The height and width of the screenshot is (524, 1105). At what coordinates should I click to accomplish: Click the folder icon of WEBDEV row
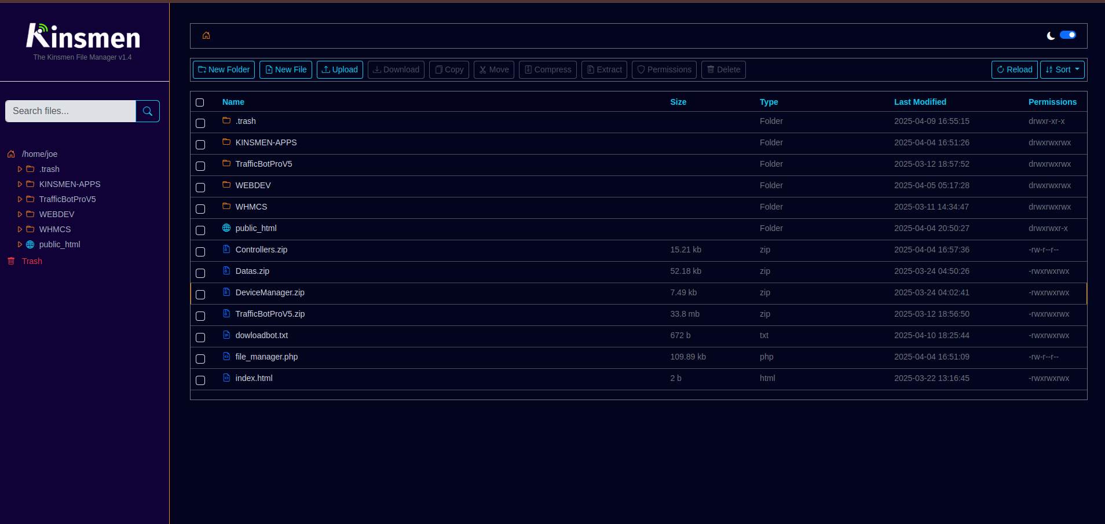226,185
